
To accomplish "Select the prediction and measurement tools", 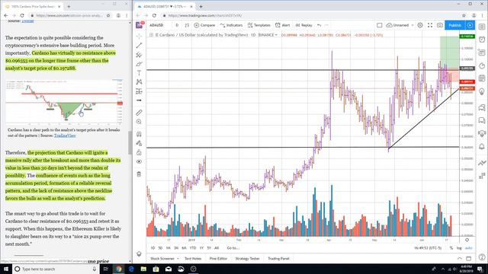I will 139,91.
